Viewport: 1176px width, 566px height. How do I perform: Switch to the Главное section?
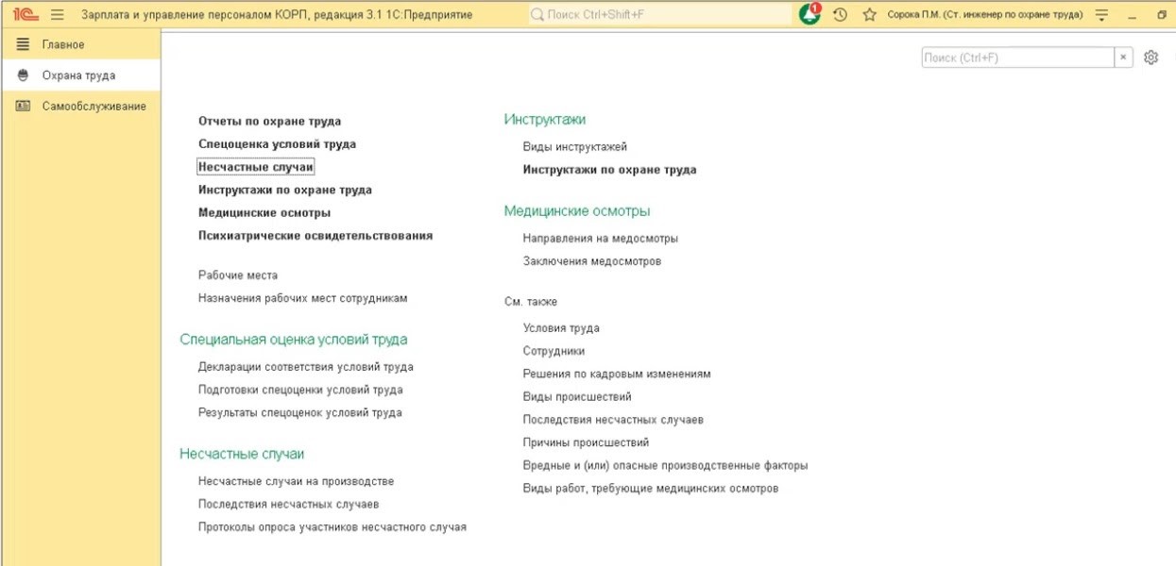click(63, 44)
